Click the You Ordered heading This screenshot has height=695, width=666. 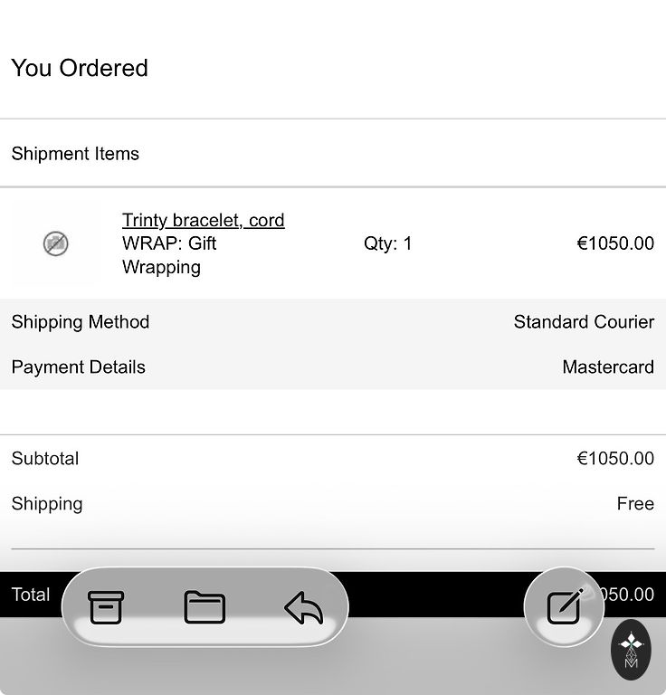click(80, 68)
